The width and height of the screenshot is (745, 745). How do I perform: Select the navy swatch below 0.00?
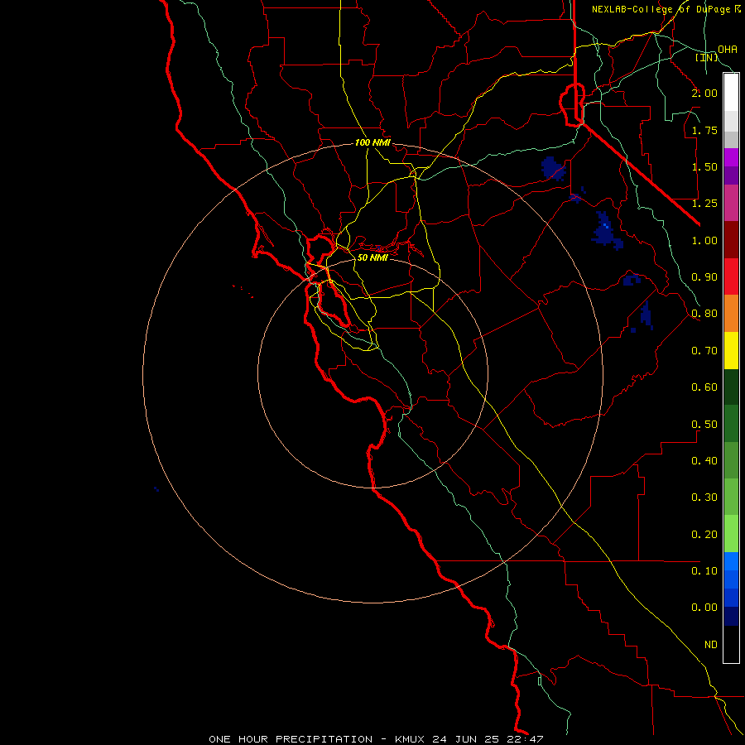[x=731, y=617]
